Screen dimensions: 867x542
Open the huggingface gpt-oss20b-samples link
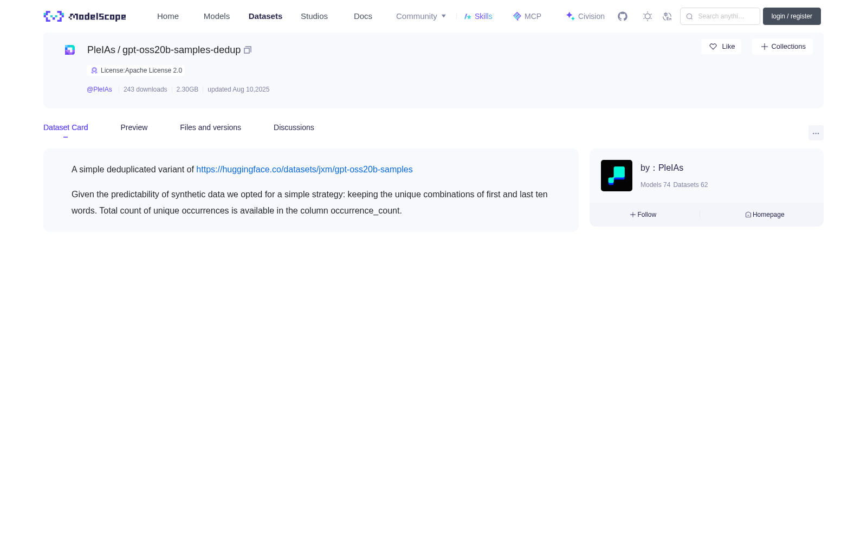[305, 170]
